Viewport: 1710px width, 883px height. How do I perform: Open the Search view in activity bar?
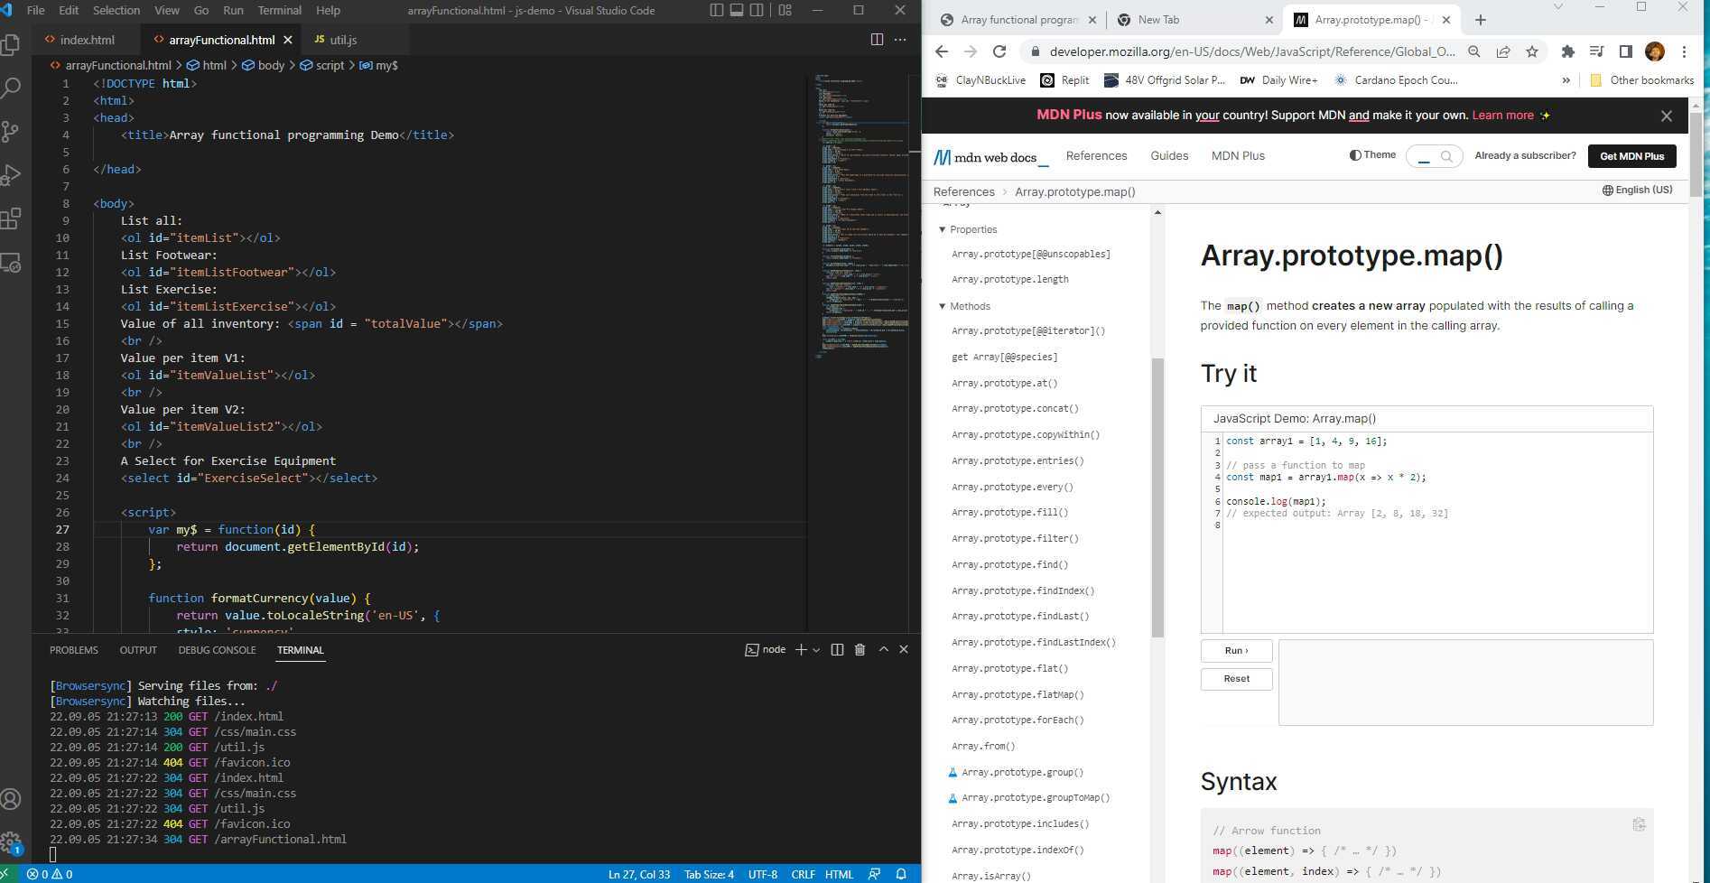[x=12, y=88]
